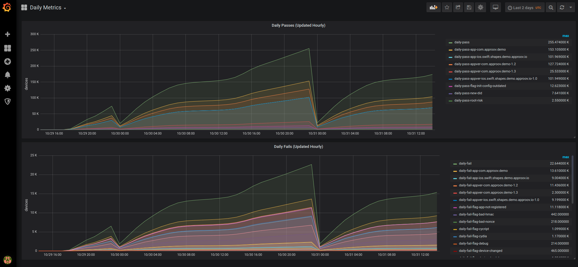Open the Create plus menu in sidebar
Screen dimensions: 578x267
tap(8, 34)
